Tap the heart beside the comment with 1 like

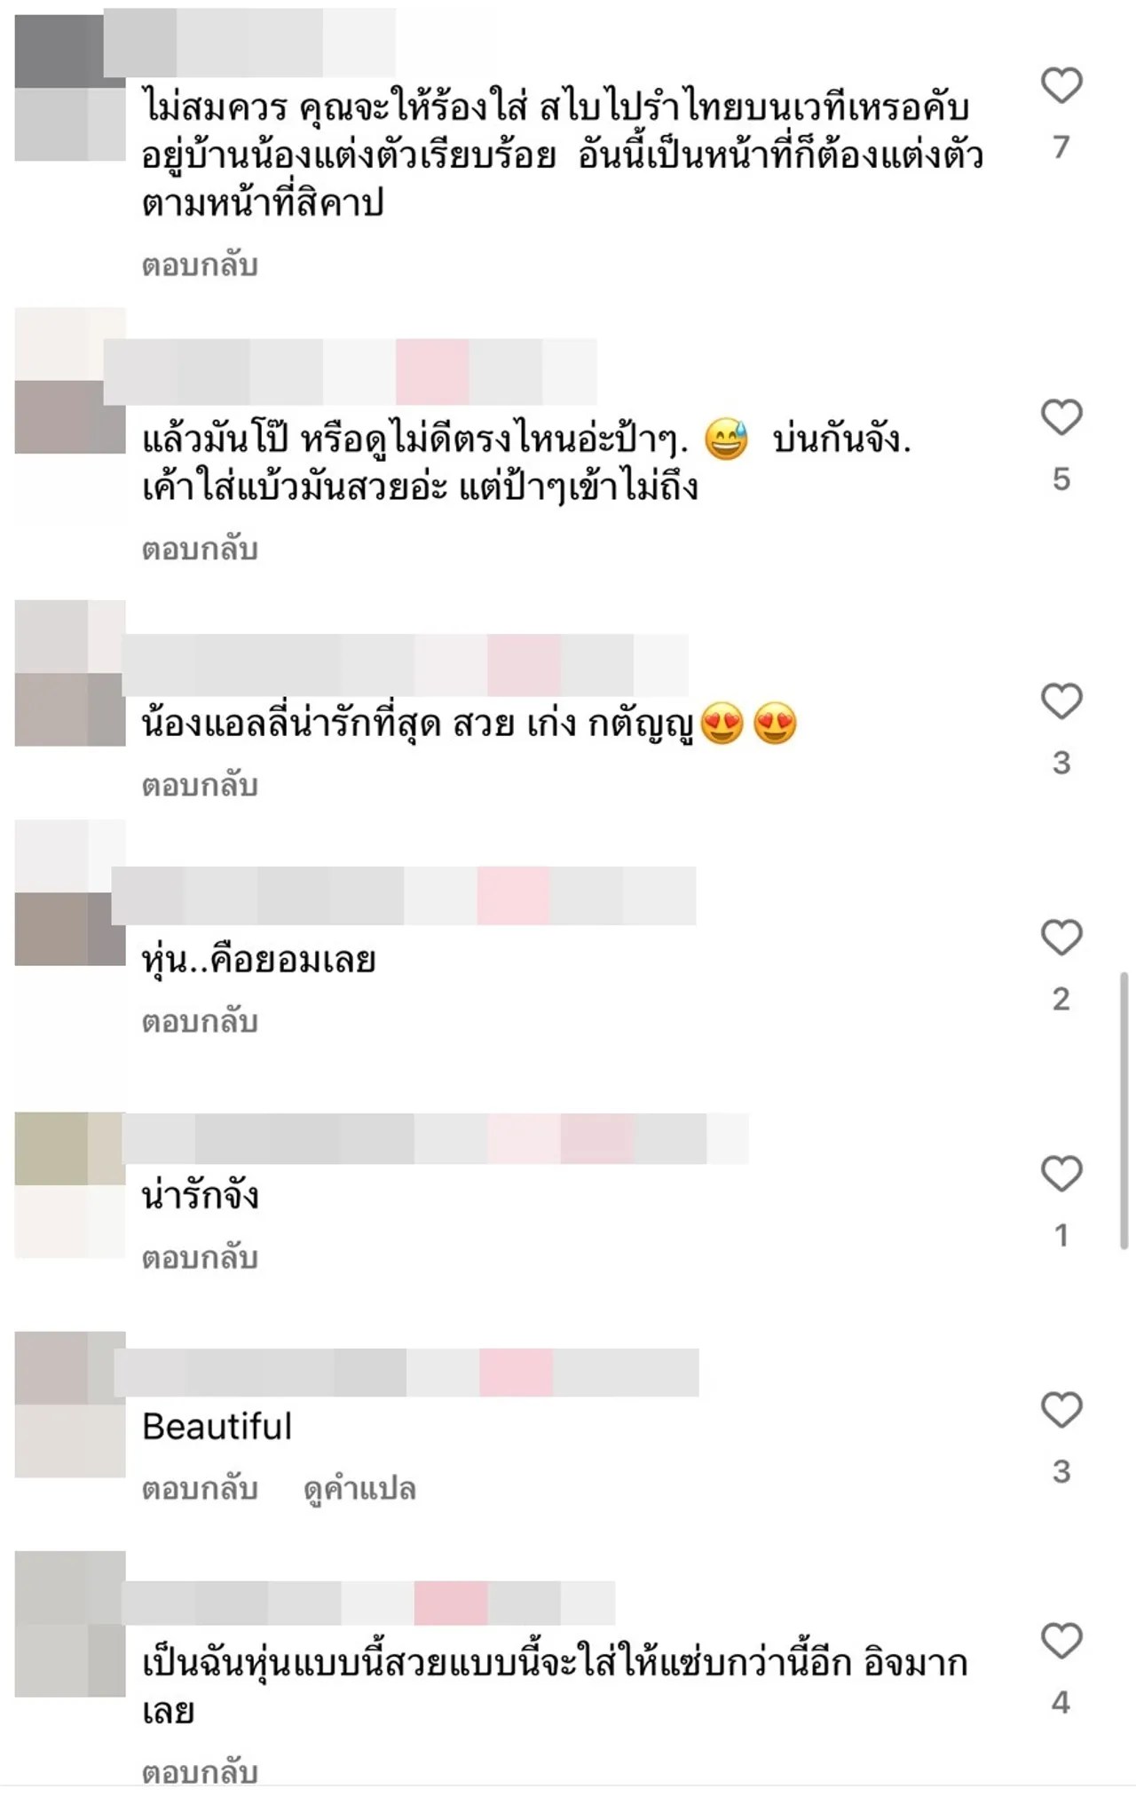click(1061, 1174)
